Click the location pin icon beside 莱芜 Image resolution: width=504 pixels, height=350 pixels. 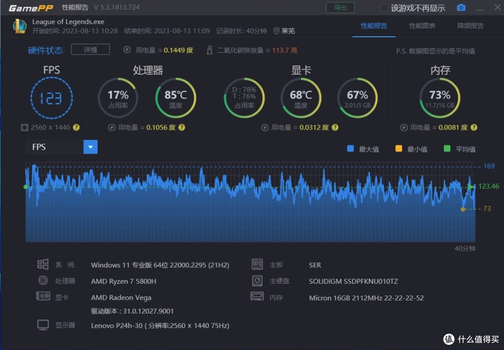(276, 31)
